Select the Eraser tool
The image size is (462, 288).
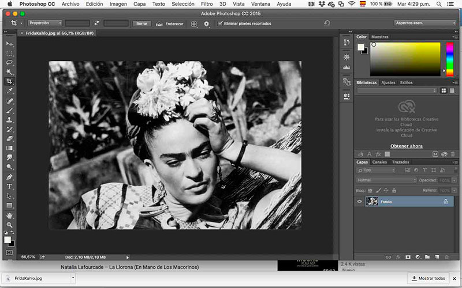[x=9, y=139]
